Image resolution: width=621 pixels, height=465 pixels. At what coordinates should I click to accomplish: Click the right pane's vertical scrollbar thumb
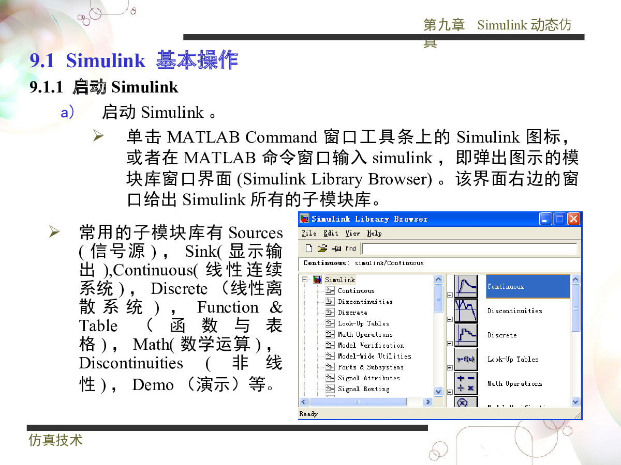click(576, 308)
